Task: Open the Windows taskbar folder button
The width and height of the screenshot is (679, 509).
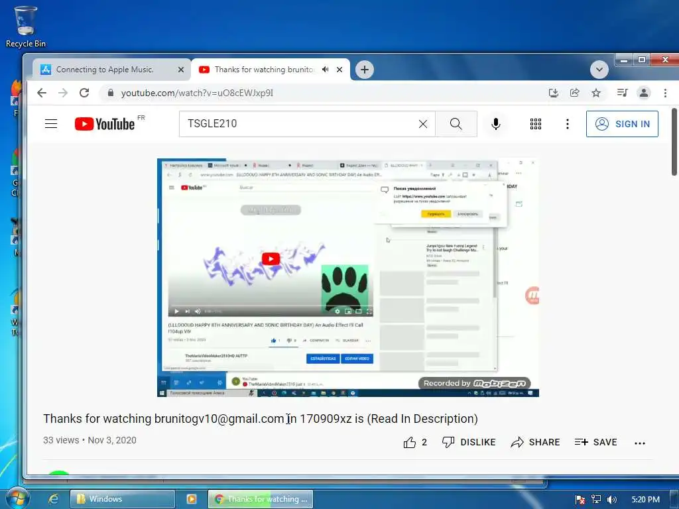Action: pyautogui.click(x=123, y=498)
